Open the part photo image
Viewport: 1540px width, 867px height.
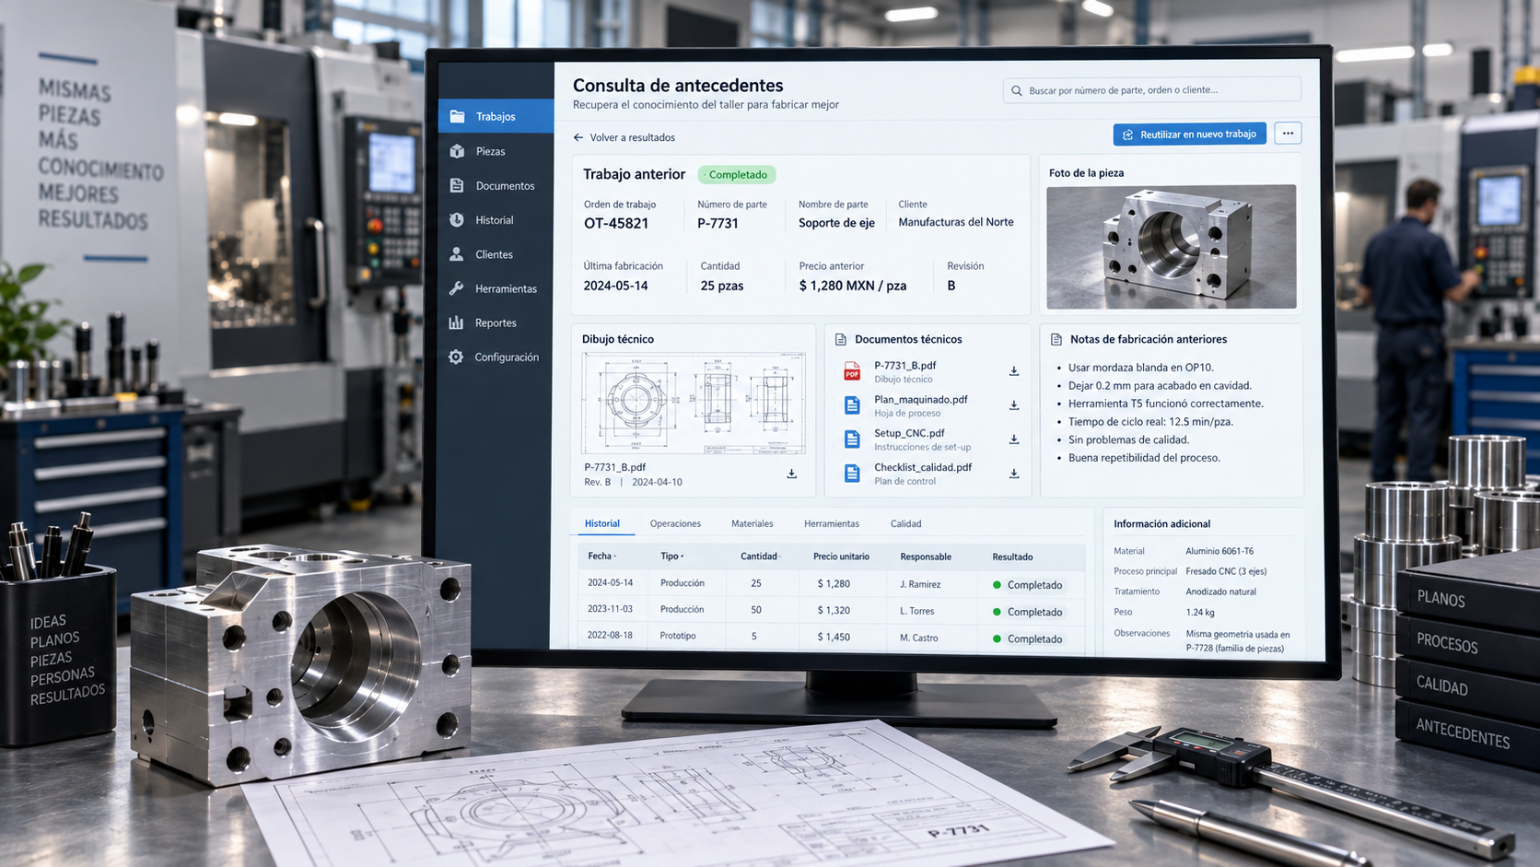coord(1171,247)
